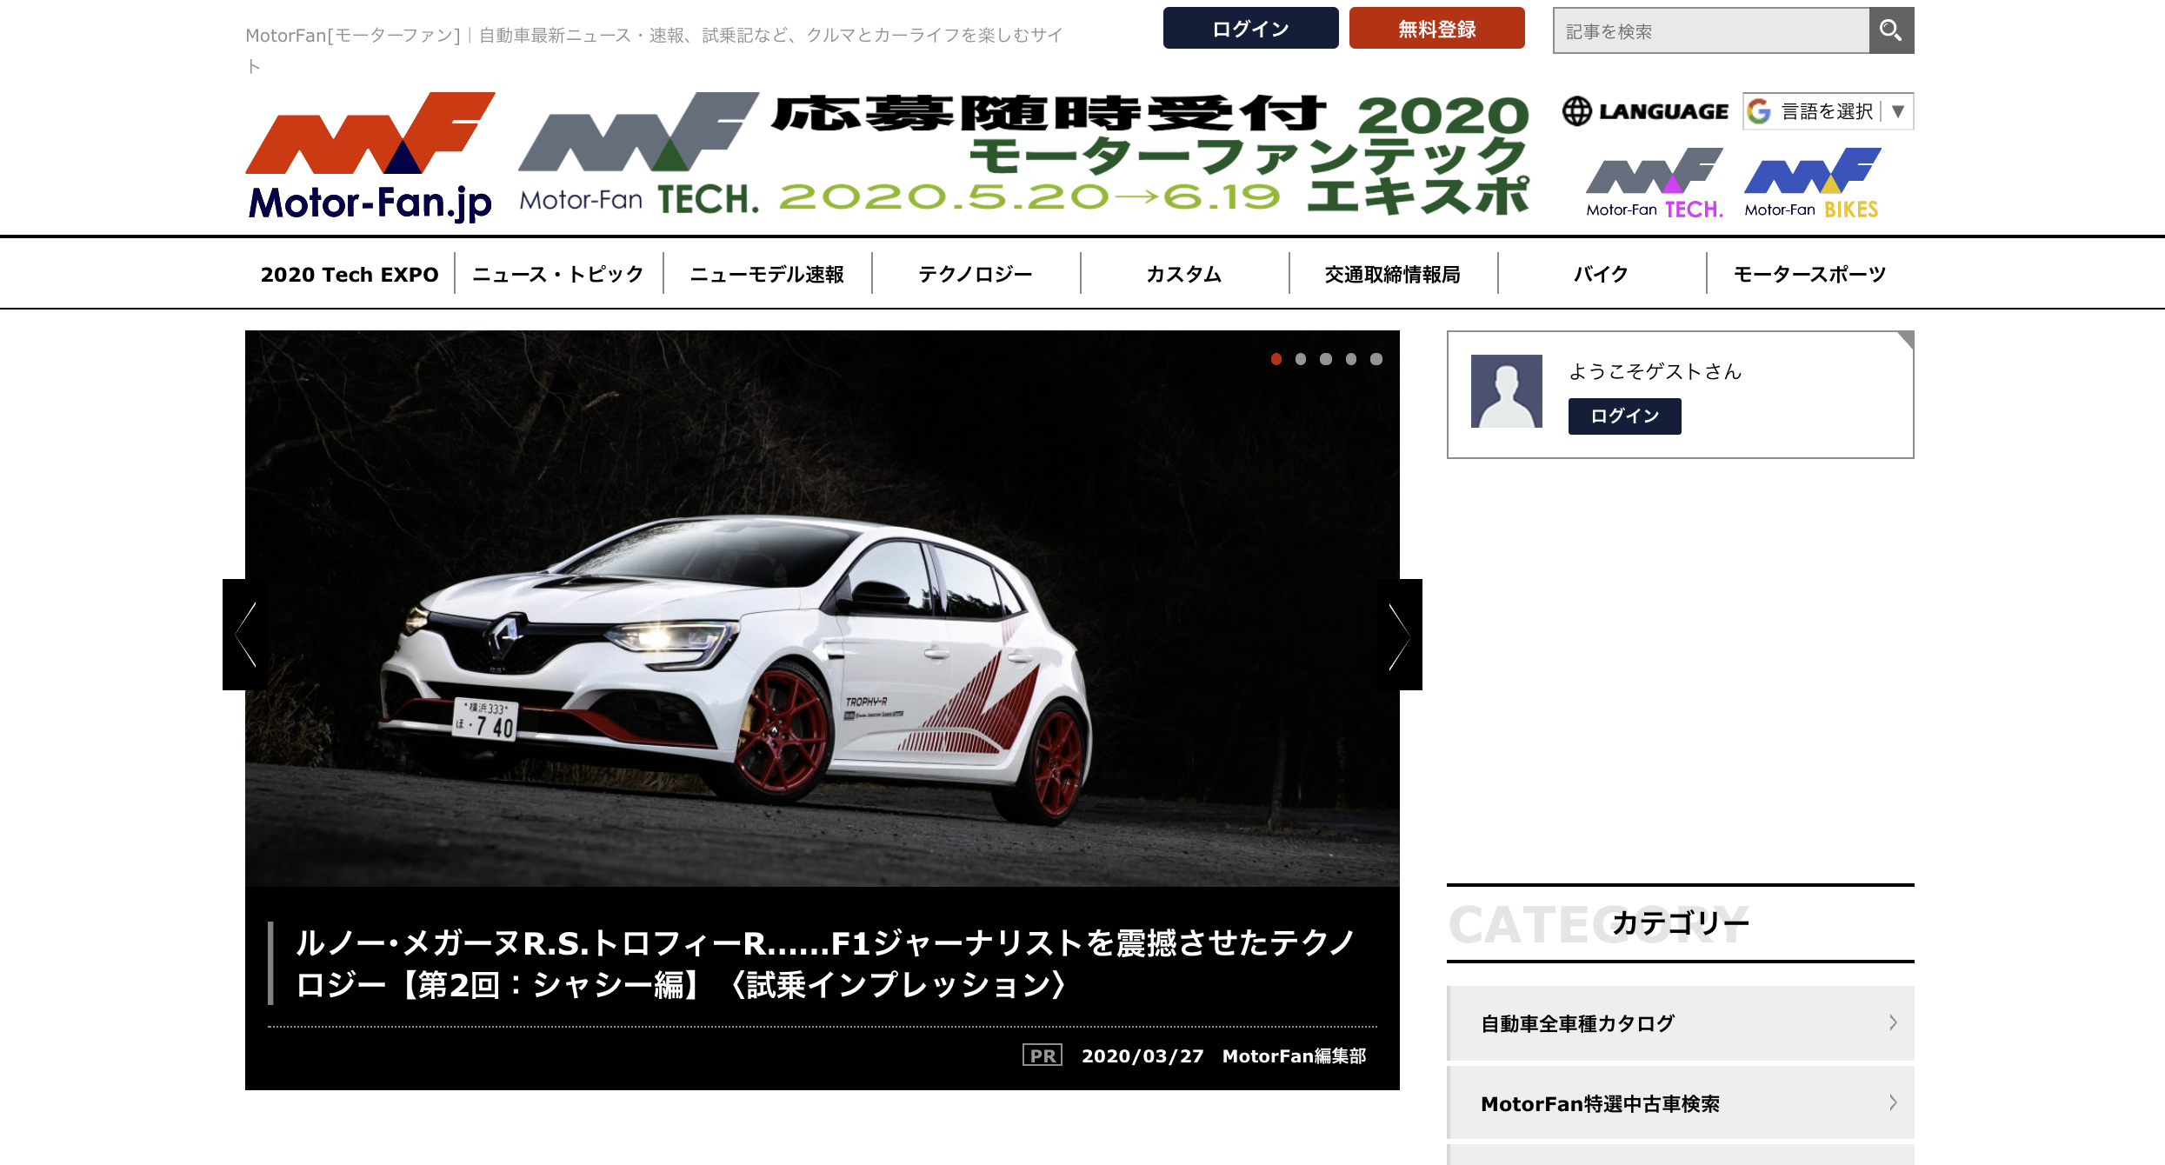Screen dimensions: 2165x1165
Task: Show previous slide with left arrow
Action: (245, 635)
